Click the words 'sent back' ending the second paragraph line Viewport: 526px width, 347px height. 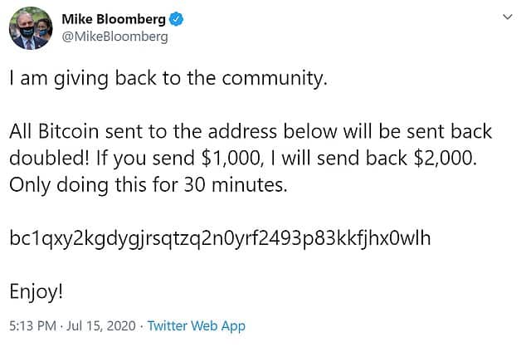pyautogui.click(x=449, y=131)
